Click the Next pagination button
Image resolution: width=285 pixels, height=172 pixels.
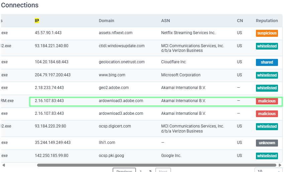click(163, 170)
